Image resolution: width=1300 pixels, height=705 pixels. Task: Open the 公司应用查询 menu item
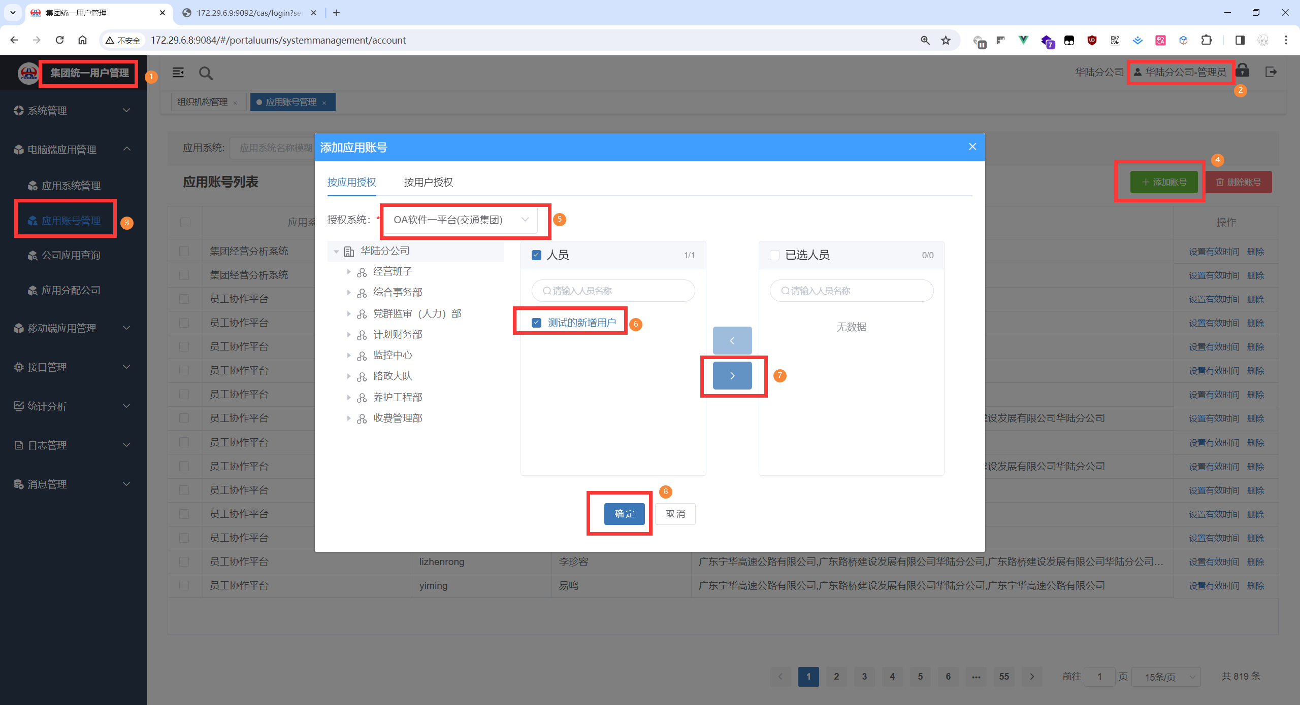pos(71,255)
